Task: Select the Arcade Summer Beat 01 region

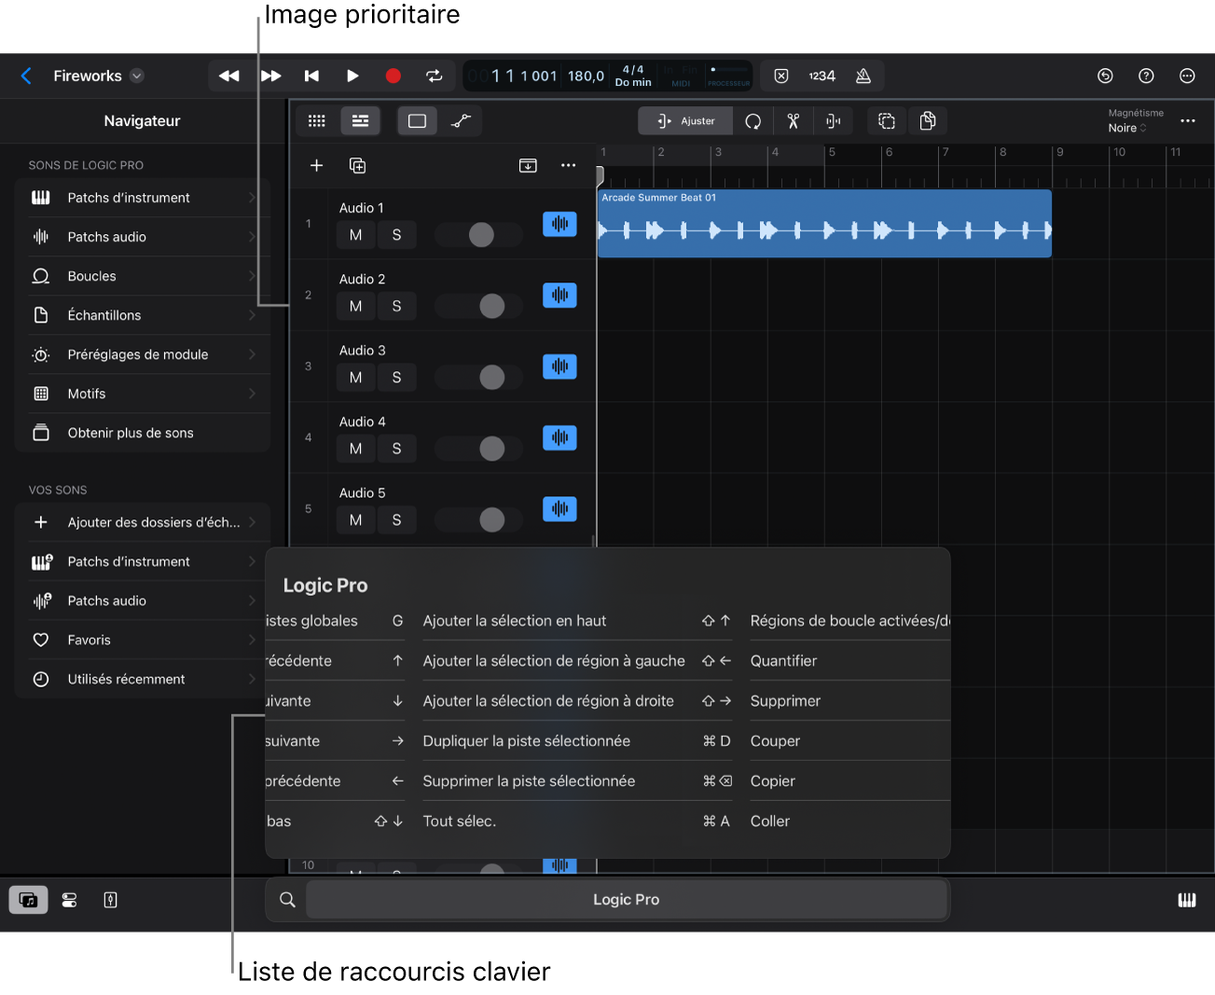Action: [x=823, y=224]
